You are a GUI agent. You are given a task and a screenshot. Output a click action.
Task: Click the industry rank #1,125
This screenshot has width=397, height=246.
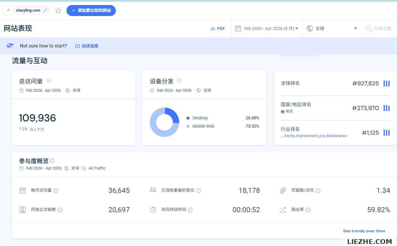(370, 133)
